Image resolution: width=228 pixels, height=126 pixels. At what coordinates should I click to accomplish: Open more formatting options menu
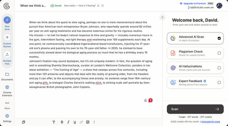(94, 122)
